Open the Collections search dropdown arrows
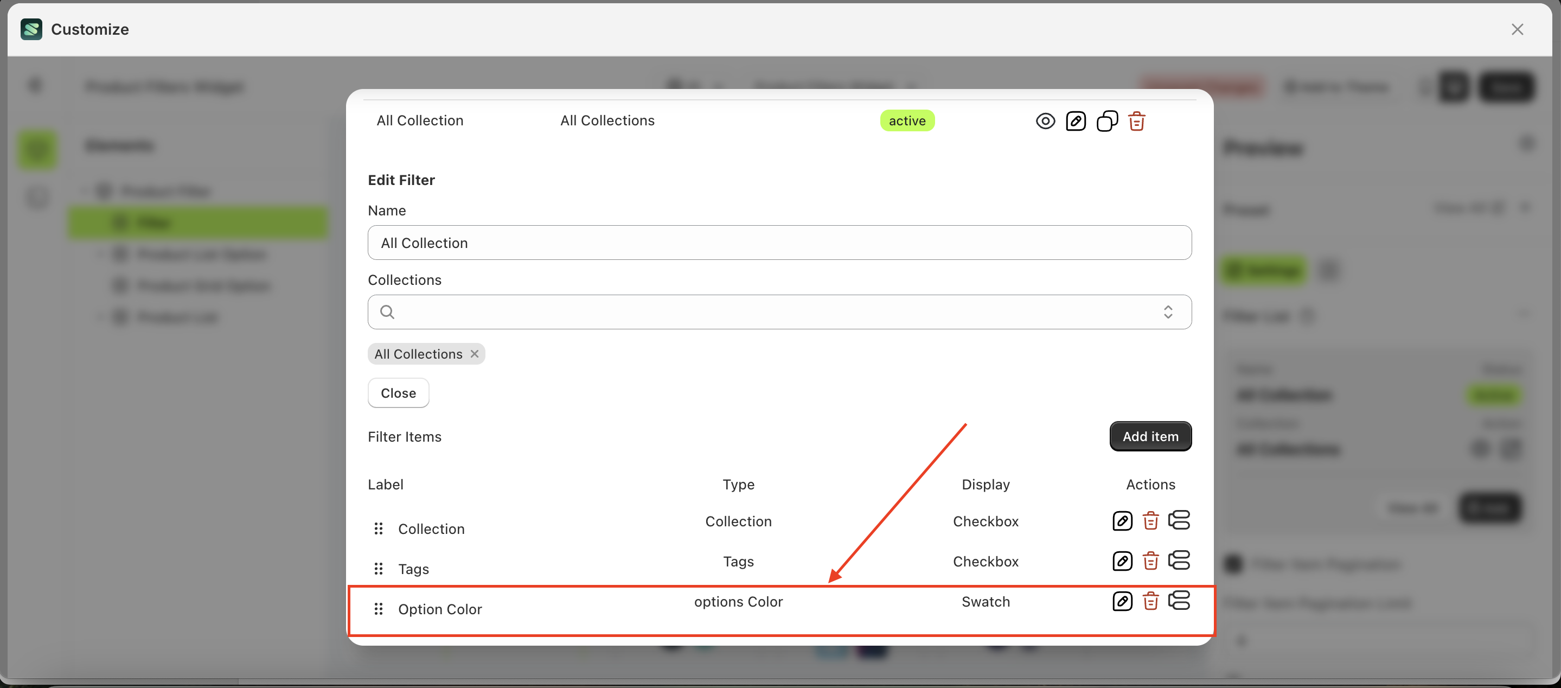The height and width of the screenshot is (688, 1561). click(1168, 312)
